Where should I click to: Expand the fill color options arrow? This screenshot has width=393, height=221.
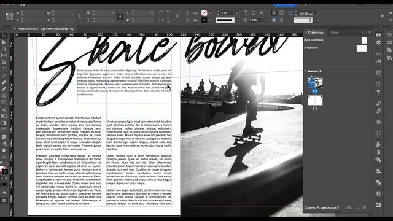coord(210,13)
